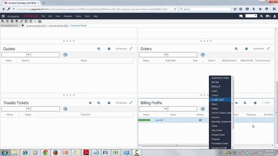Open the Tools menu
This screenshot has height=156, width=278.
pos(87,16)
